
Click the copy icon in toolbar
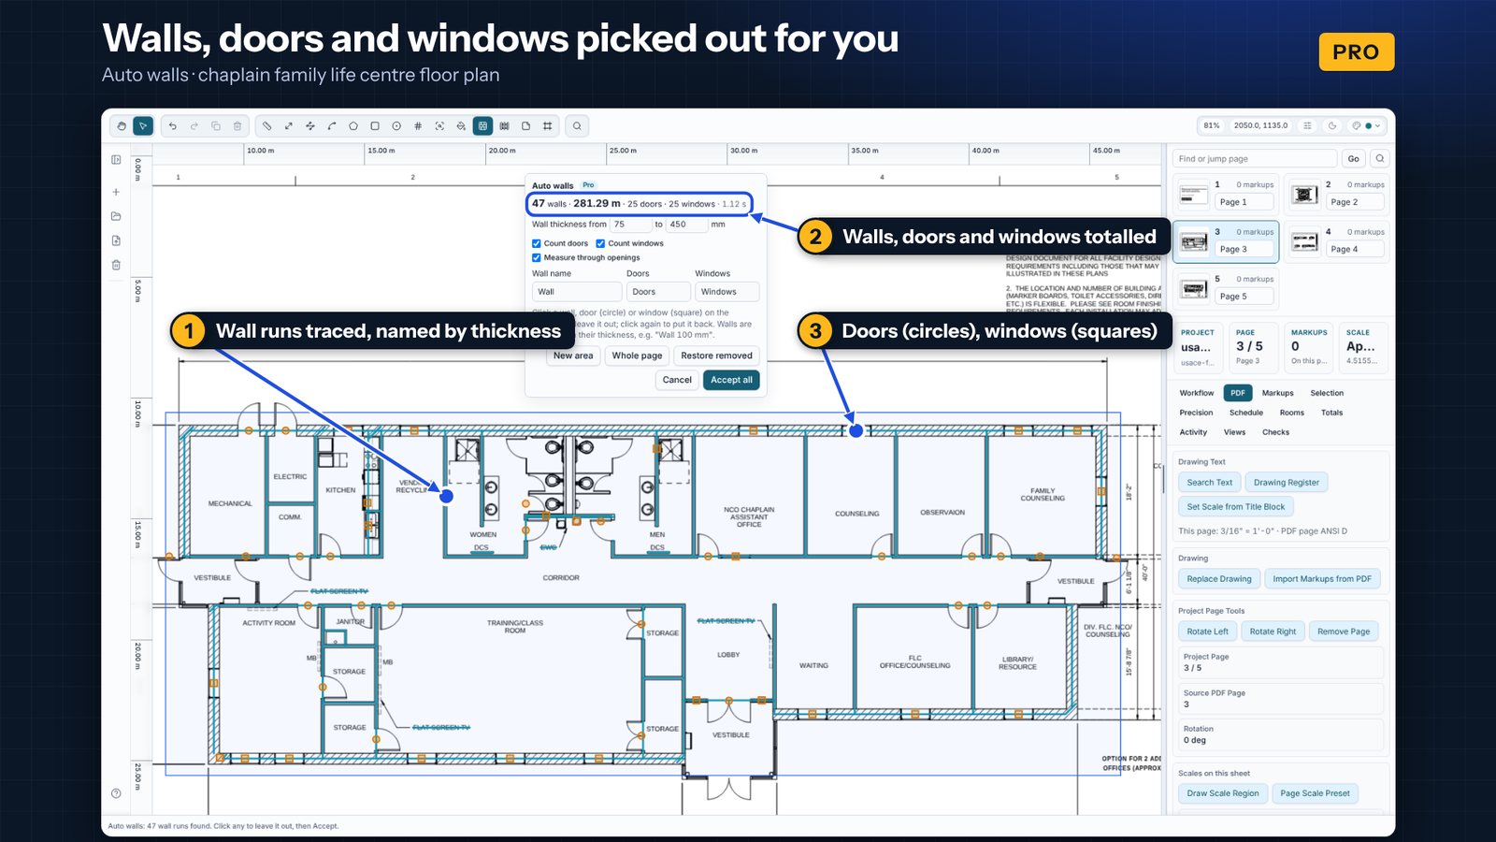[x=216, y=125]
